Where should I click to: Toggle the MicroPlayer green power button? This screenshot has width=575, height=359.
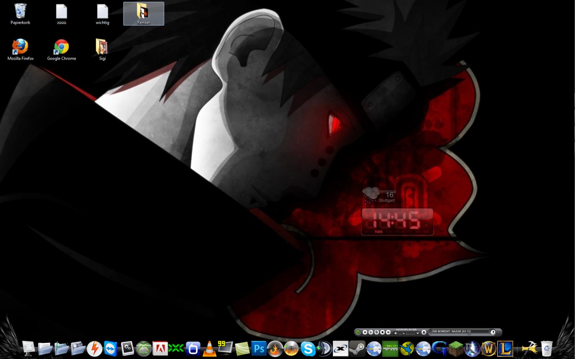[x=358, y=332]
